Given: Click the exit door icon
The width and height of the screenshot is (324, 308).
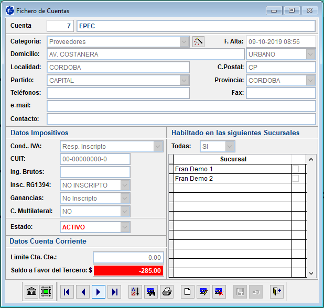Looking at the screenshot, I should click(276, 292).
